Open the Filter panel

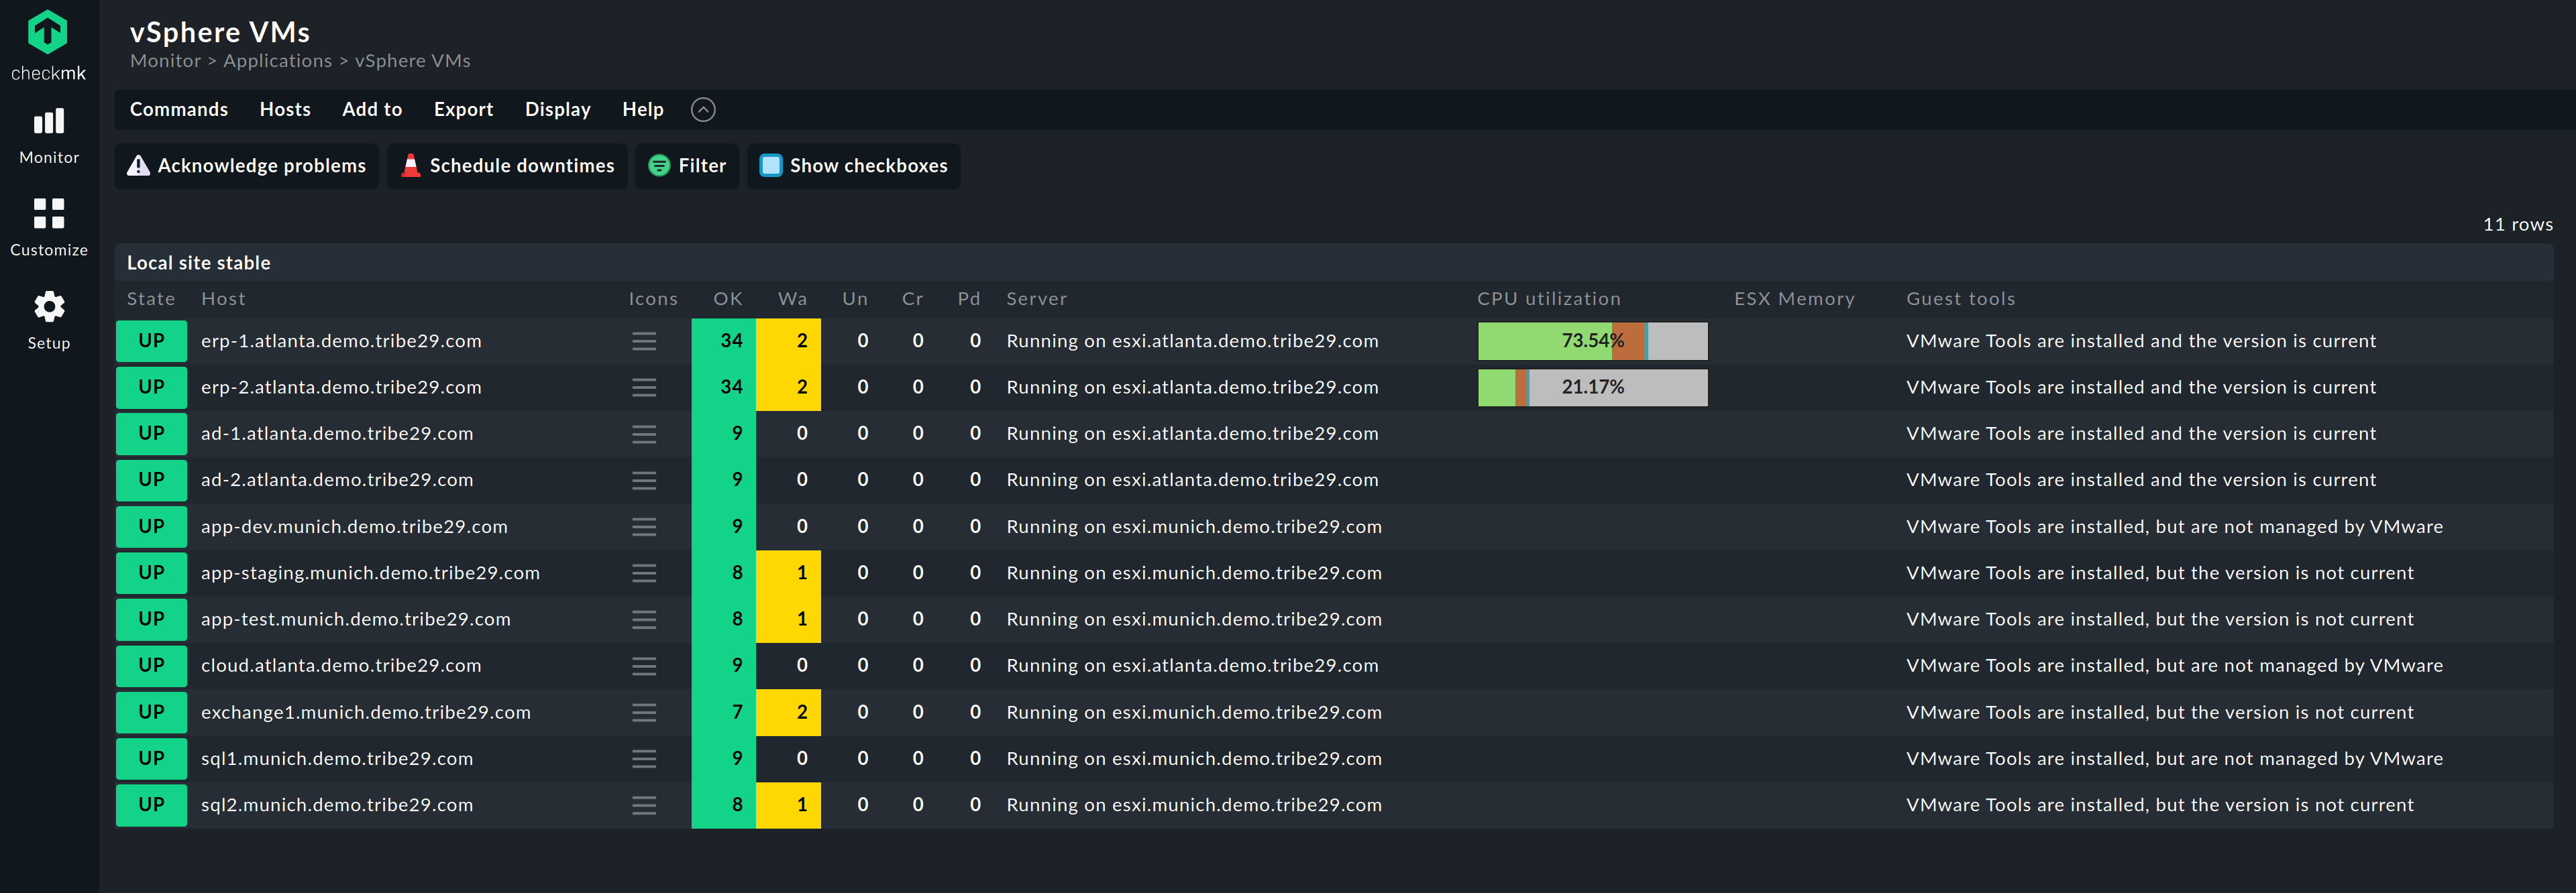687,166
